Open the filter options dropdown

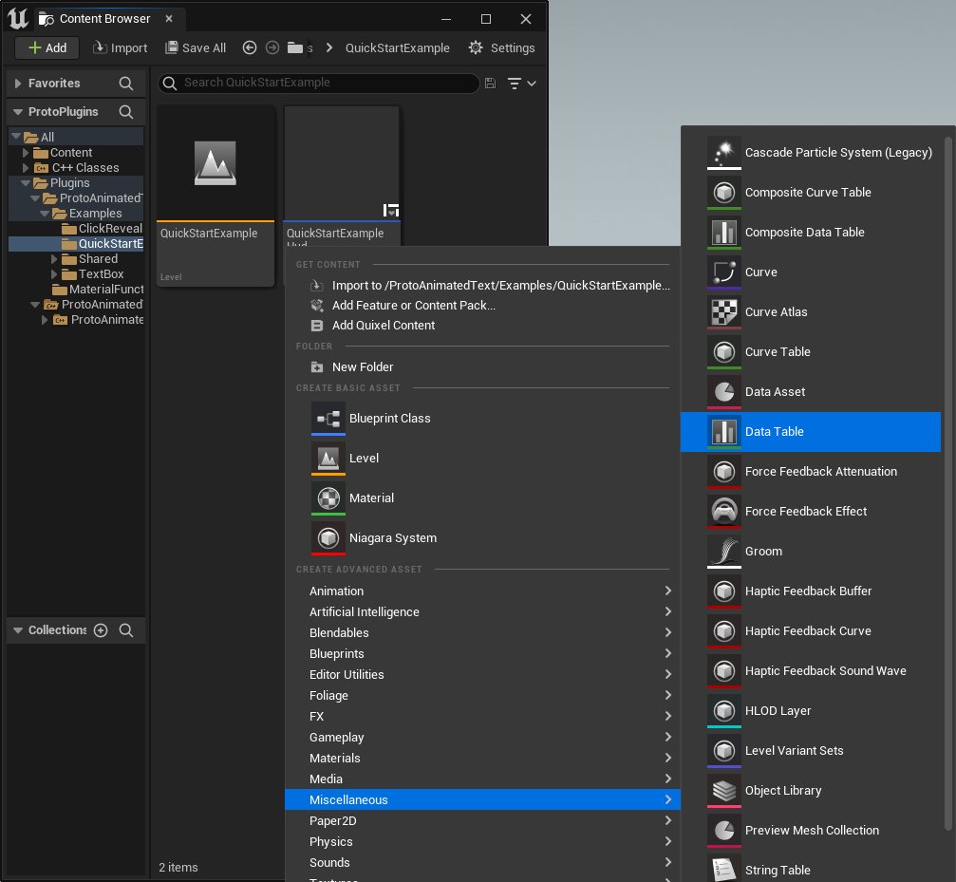pyautogui.click(x=521, y=84)
